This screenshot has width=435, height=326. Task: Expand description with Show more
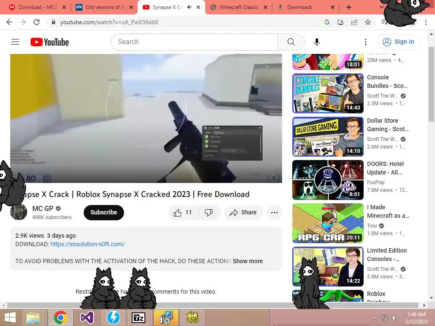pos(248,261)
